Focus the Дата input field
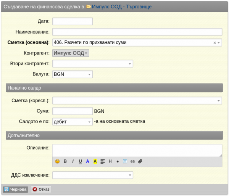Screen dimensions: 229x196 [73, 21]
